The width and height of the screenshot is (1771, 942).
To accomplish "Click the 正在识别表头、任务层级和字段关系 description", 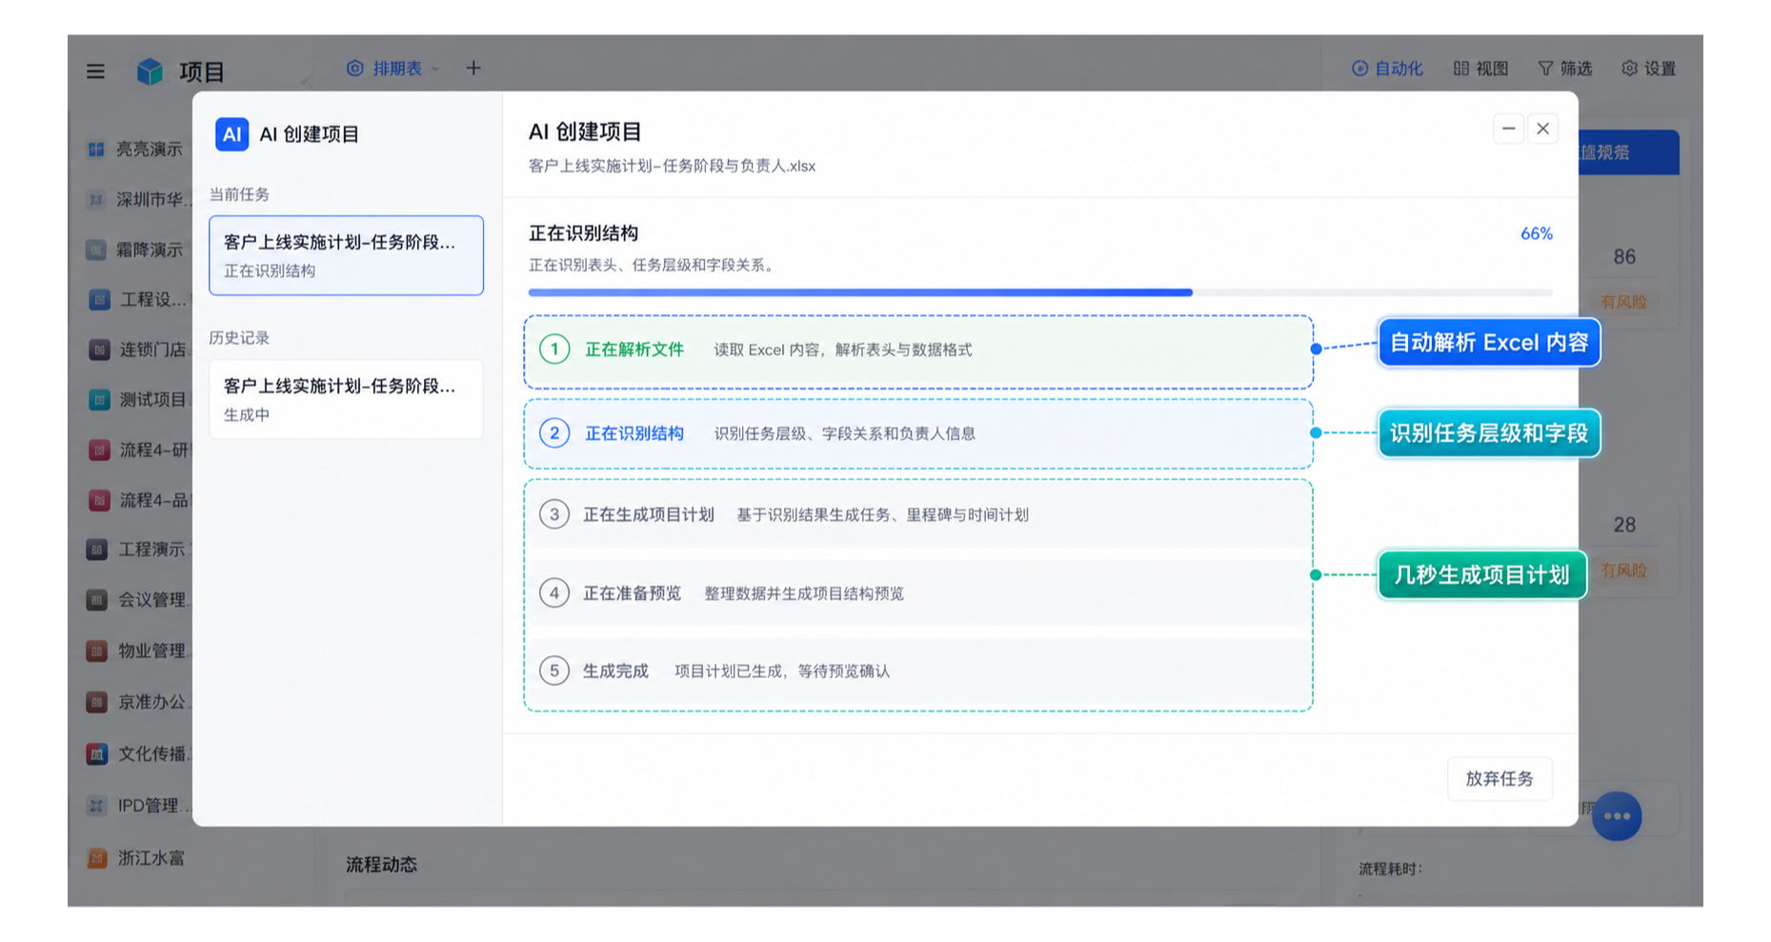I will tap(654, 265).
